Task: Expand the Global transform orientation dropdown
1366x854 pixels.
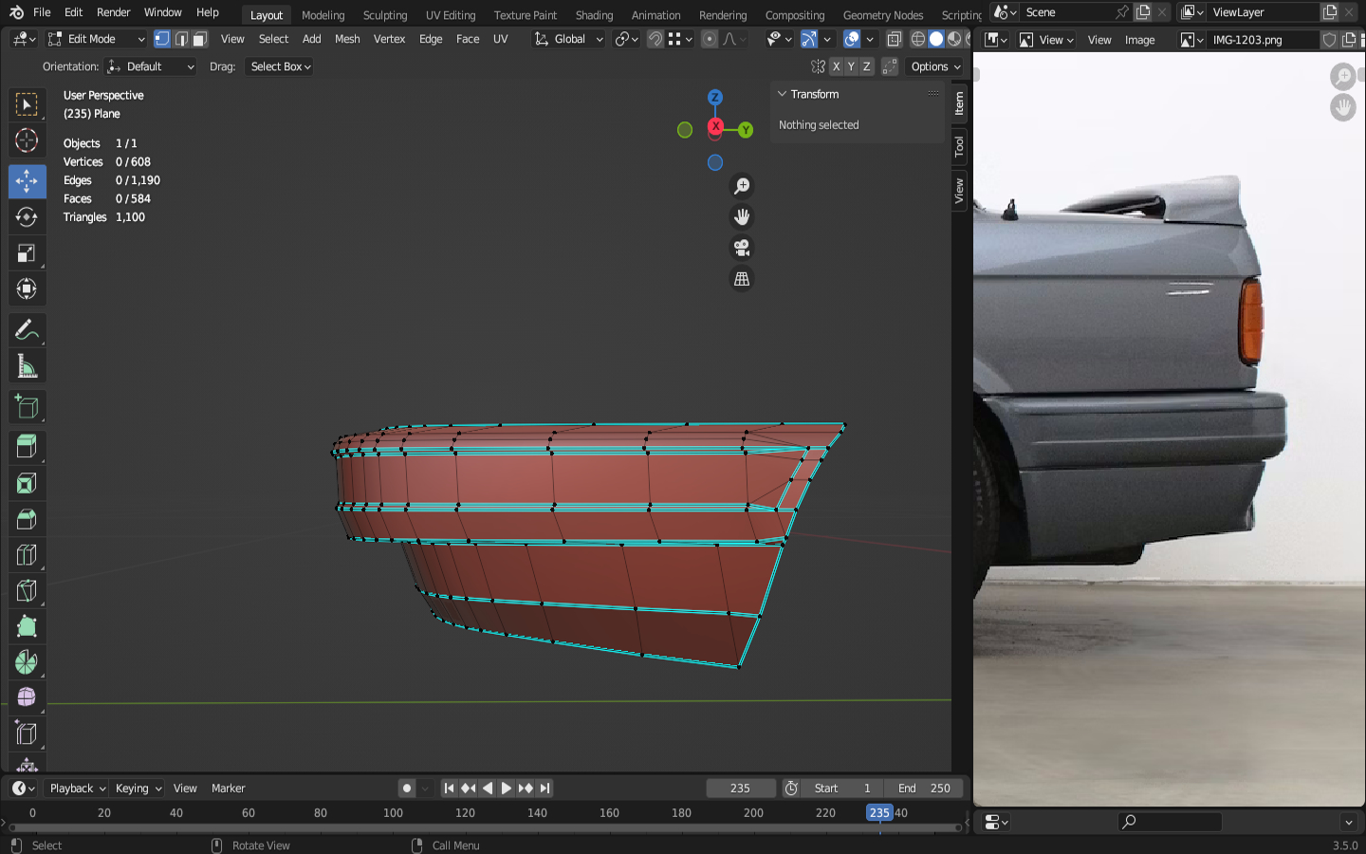Action: point(568,39)
